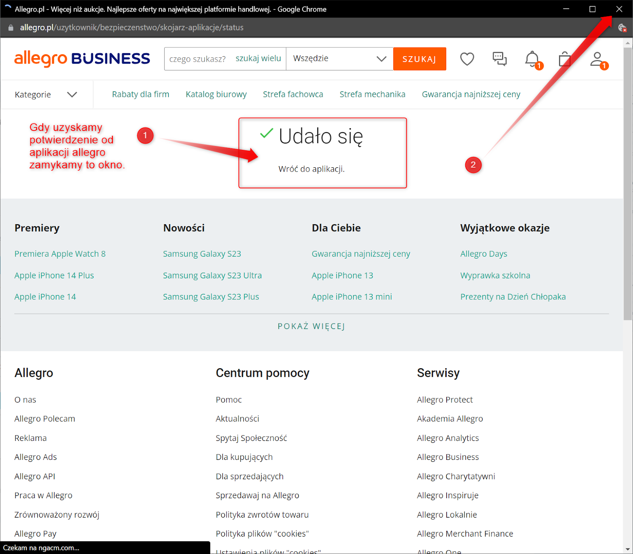Viewport: 633px width, 554px height.
Task: Click the POKAŻ WIĘCEJ button
Action: pyautogui.click(x=311, y=326)
